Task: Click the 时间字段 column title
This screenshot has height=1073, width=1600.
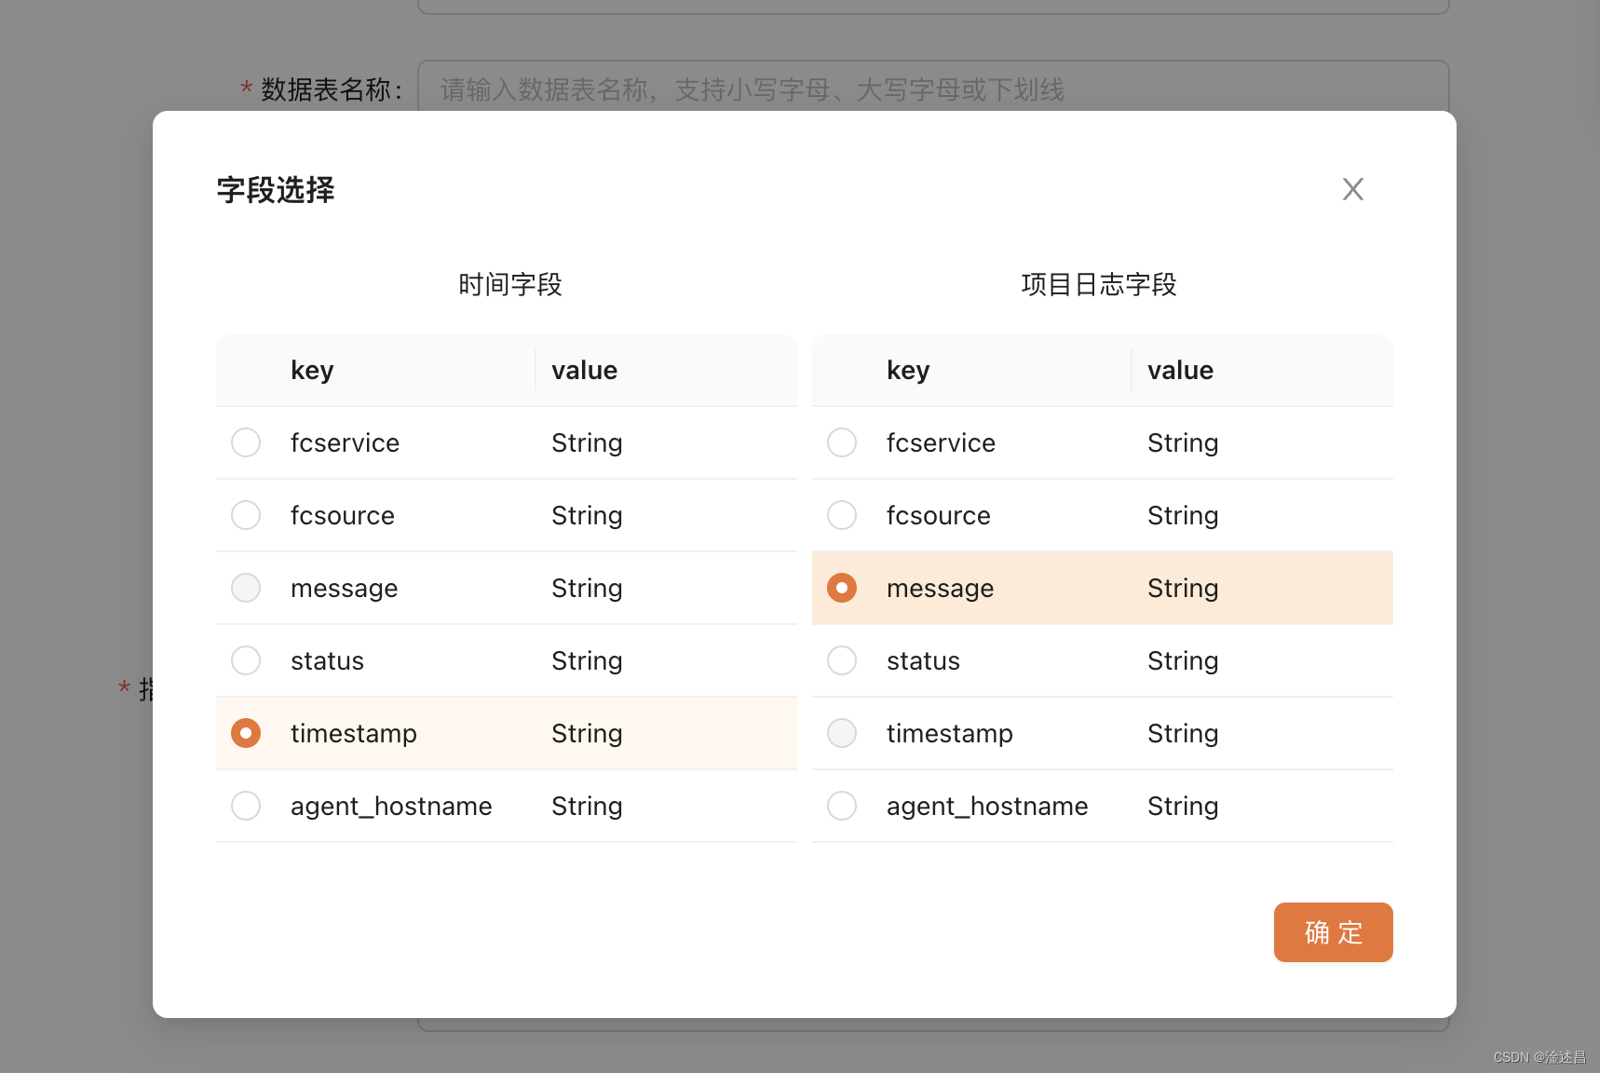Action: (x=509, y=285)
